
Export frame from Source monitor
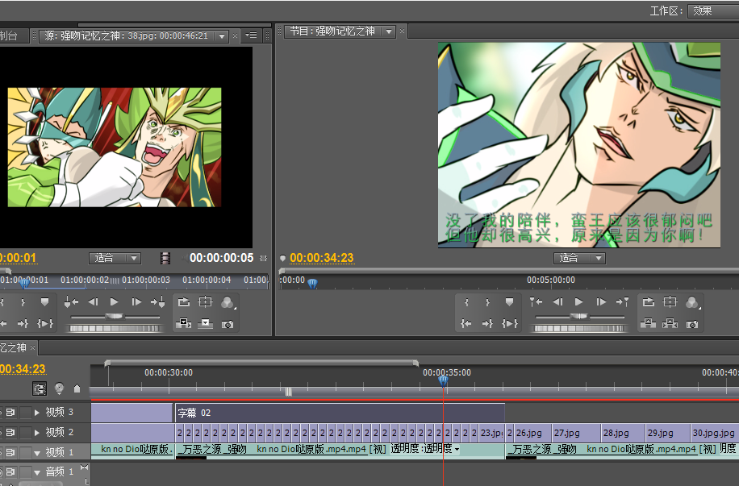[228, 324]
